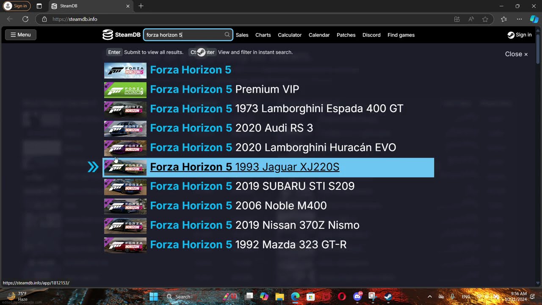This screenshot has height=305, width=542.
Task: Open Steam from the taskbar
Action: coord(388,297)
